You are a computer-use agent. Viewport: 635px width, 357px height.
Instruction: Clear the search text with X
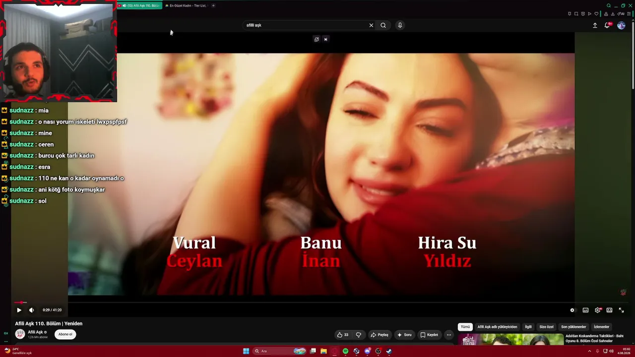point(371,25)
